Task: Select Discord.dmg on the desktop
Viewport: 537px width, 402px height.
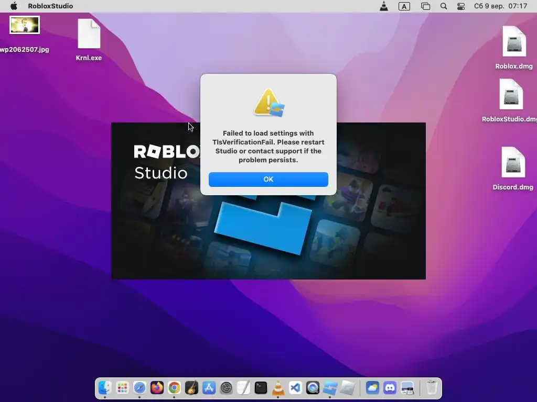Action: tap(513, 162)
